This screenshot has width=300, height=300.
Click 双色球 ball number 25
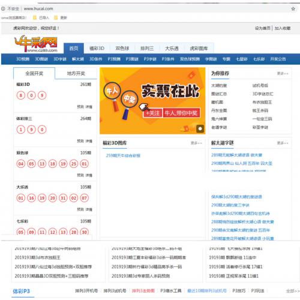coord(74,164)
